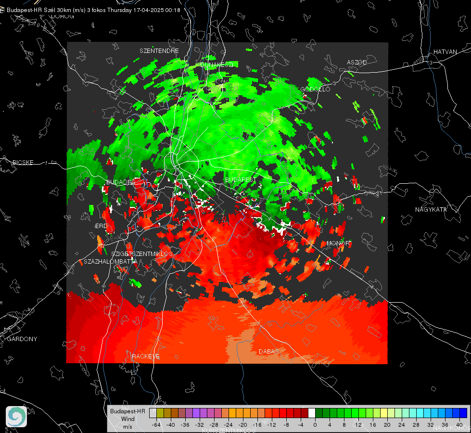Click the swirl logo icon in the corner
Image resolution: width=471 pixels, height=433 pixels.
(x=16, y=417)
